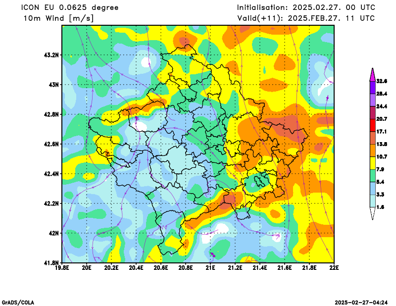Click the "10m Wind [m/s]" subtitle
This screenshot has height=306, width=396.
[x=58, y=18]
